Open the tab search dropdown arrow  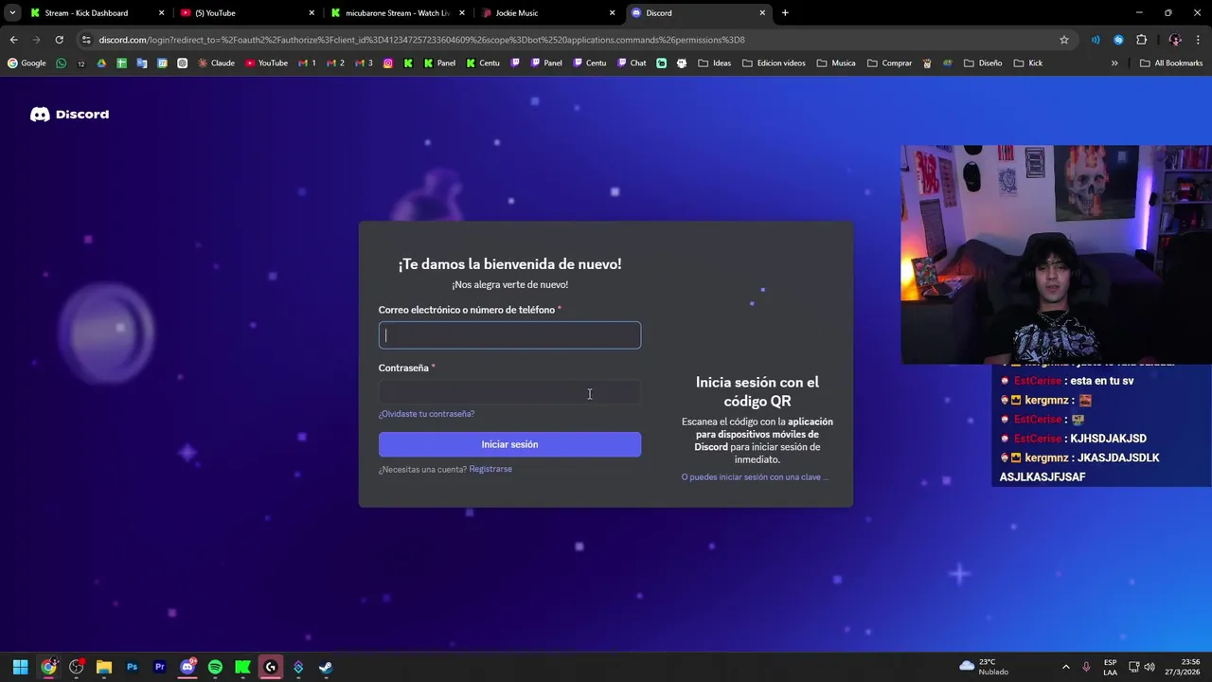(x=11, y=13)
